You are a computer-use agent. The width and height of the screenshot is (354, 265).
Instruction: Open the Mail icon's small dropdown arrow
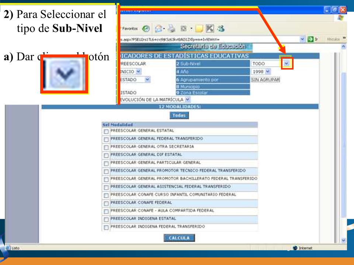pos(164,29)
